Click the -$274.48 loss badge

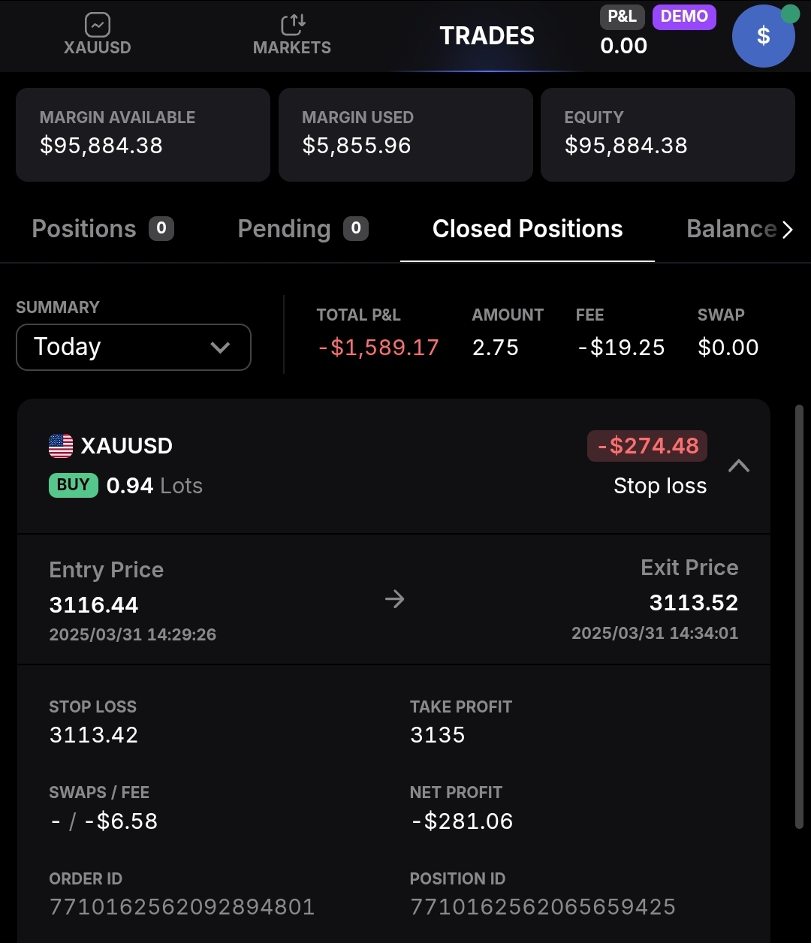click(x=647, y=446)
